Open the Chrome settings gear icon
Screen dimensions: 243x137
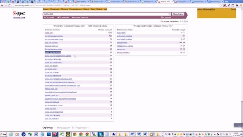(237, 5)
